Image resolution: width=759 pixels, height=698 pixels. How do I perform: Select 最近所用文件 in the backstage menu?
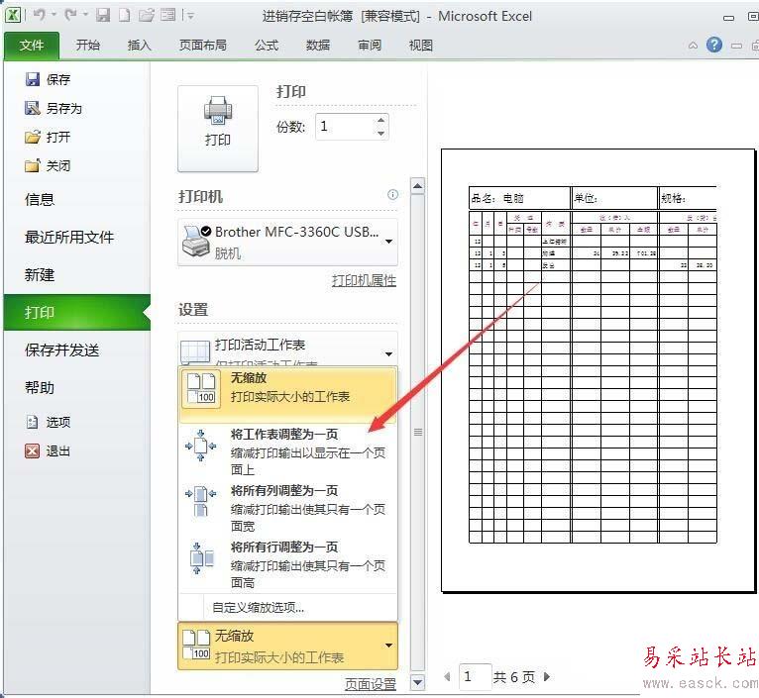[x=69, y=237]
